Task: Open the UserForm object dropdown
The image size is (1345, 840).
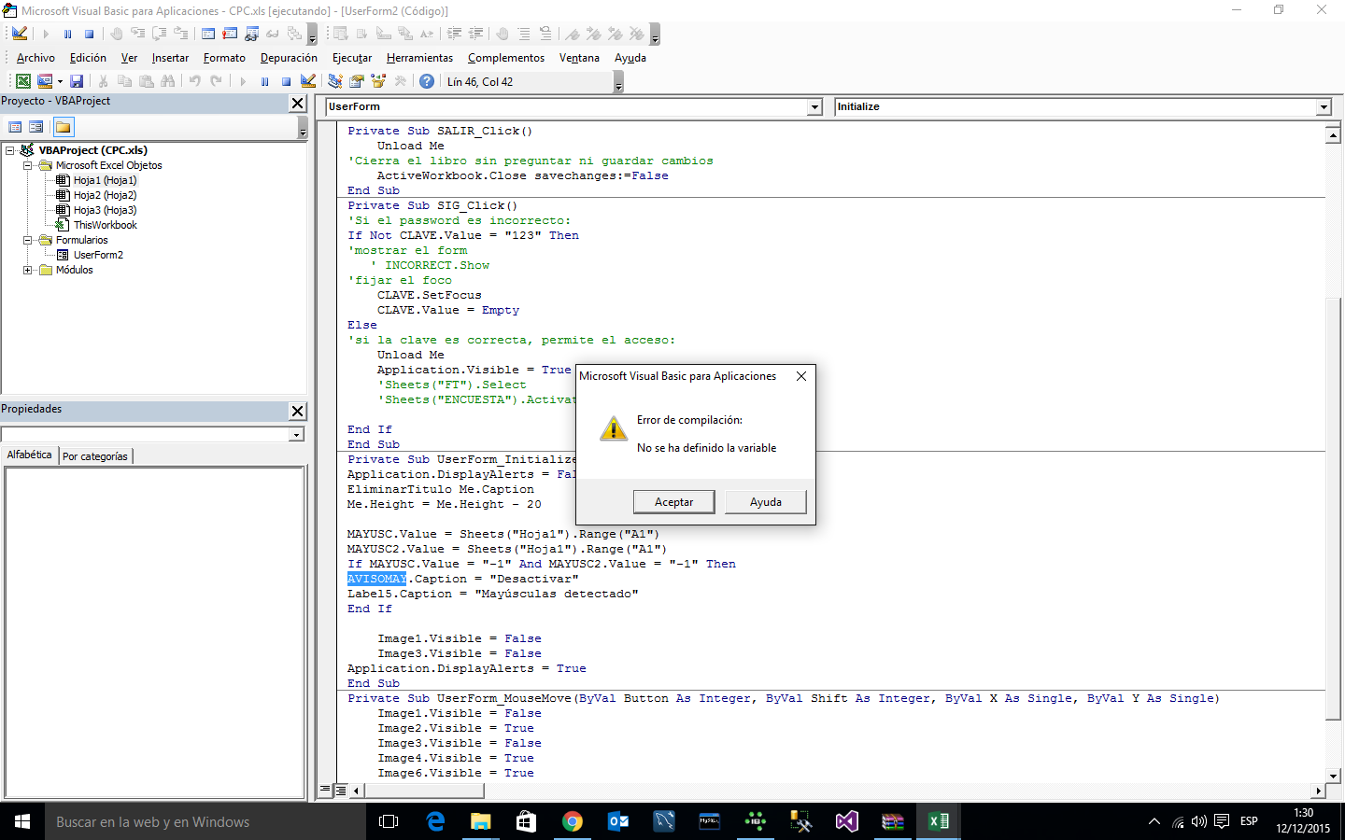Action: pos(814,107)
